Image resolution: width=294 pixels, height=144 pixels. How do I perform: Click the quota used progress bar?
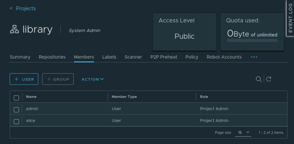(x=252, y=40)
